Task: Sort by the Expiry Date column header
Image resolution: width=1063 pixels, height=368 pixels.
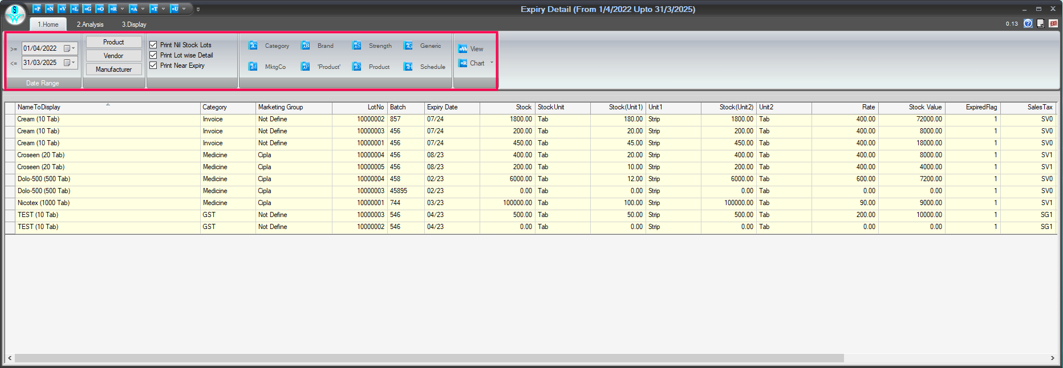Action: point(442,107)
